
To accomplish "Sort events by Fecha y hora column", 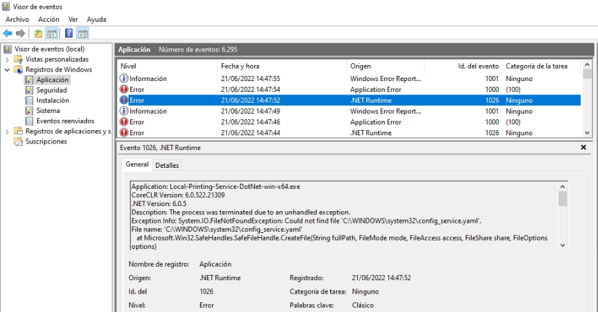I will [x=240, y=66].
